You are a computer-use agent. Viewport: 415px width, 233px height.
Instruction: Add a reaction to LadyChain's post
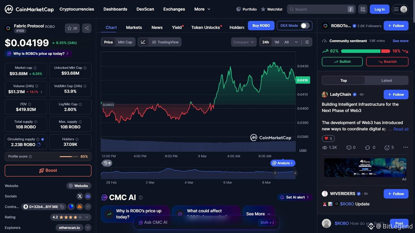point(389,148)
